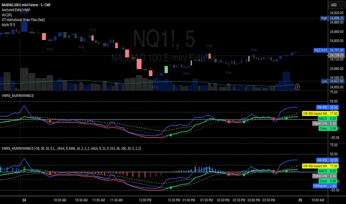Select VWRSI_MultiNVWMACD legend in the middle pane
This screenshot has width=346, height=204.
coord(18,95)
